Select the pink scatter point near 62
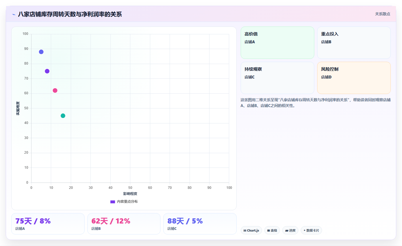This screenshot has width=402, height=246. [x=55, y=91]
